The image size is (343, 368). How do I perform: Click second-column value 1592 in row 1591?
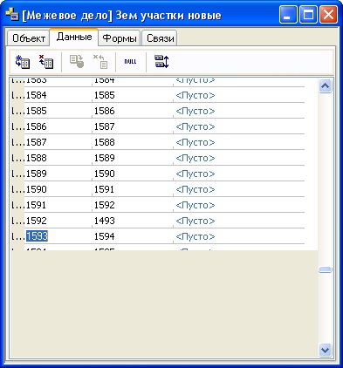tap(105, 205)
